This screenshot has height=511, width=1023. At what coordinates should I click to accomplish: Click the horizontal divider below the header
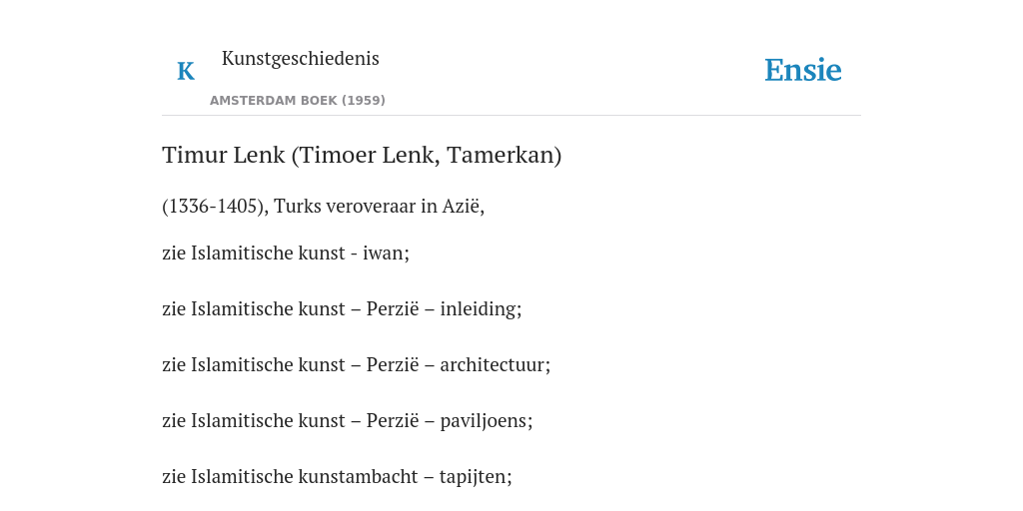tap(511, 116)
